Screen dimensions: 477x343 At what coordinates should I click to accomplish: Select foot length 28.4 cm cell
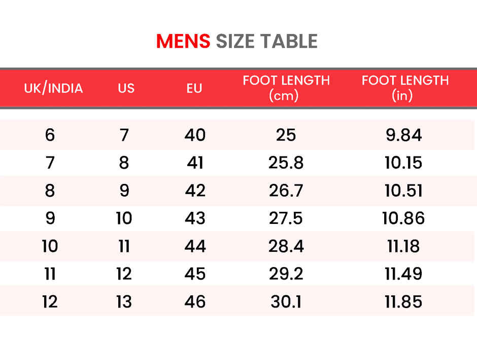click(286, 246)
